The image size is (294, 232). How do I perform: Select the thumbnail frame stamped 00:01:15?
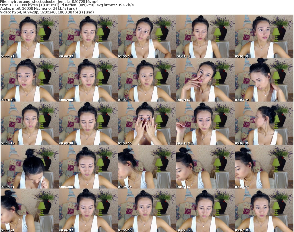(x=205, y=36)
